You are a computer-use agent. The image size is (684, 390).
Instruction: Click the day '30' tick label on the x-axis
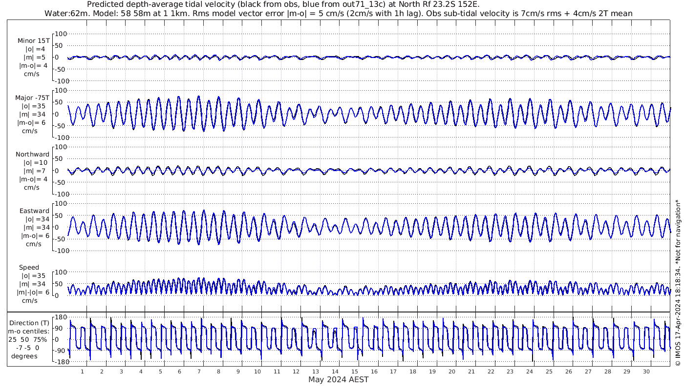[646, 371]
